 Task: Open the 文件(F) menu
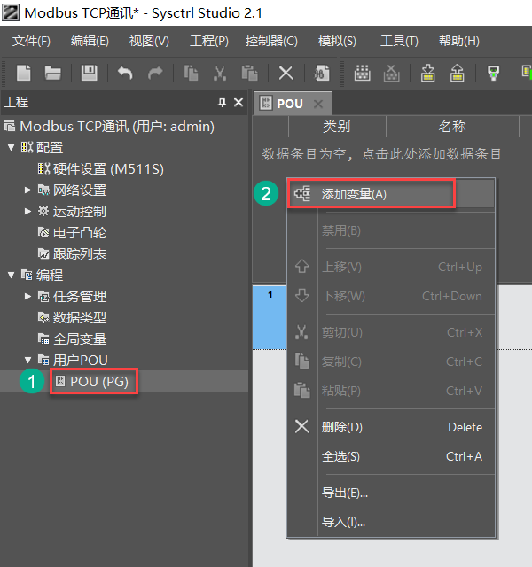coord(31,42)
